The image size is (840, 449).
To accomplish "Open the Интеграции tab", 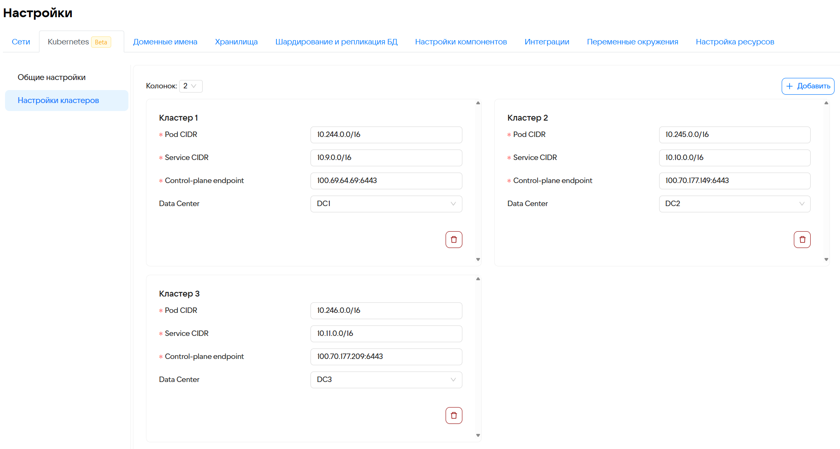I will [547, 42].
